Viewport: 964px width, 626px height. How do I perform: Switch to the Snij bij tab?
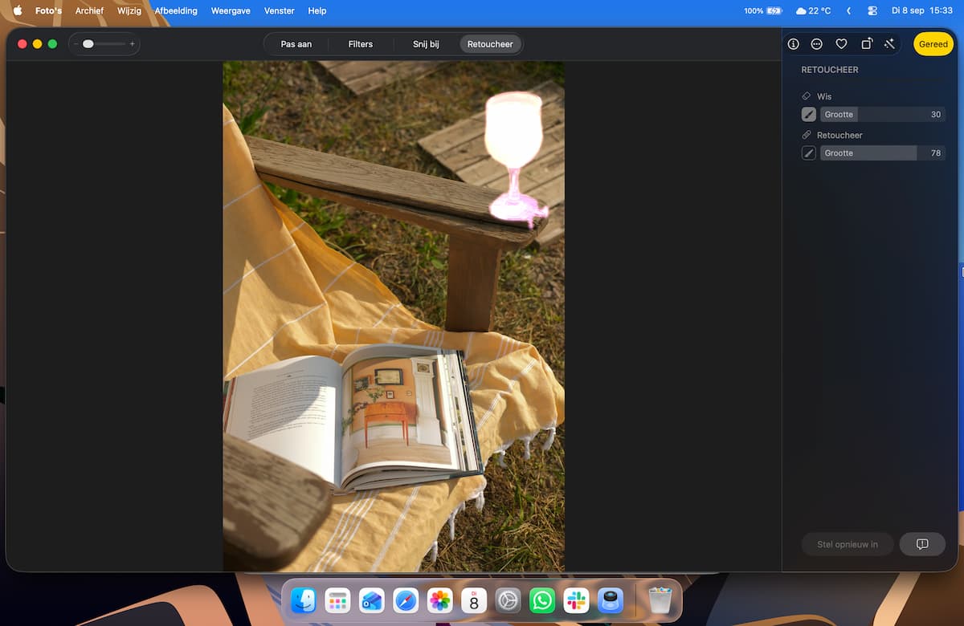point(426,44)
